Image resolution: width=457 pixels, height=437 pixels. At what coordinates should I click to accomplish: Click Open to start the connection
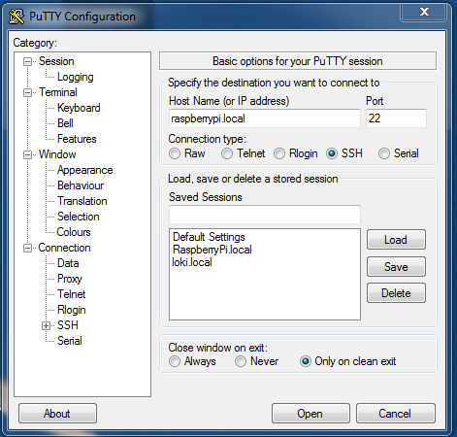tap(310, 414)
